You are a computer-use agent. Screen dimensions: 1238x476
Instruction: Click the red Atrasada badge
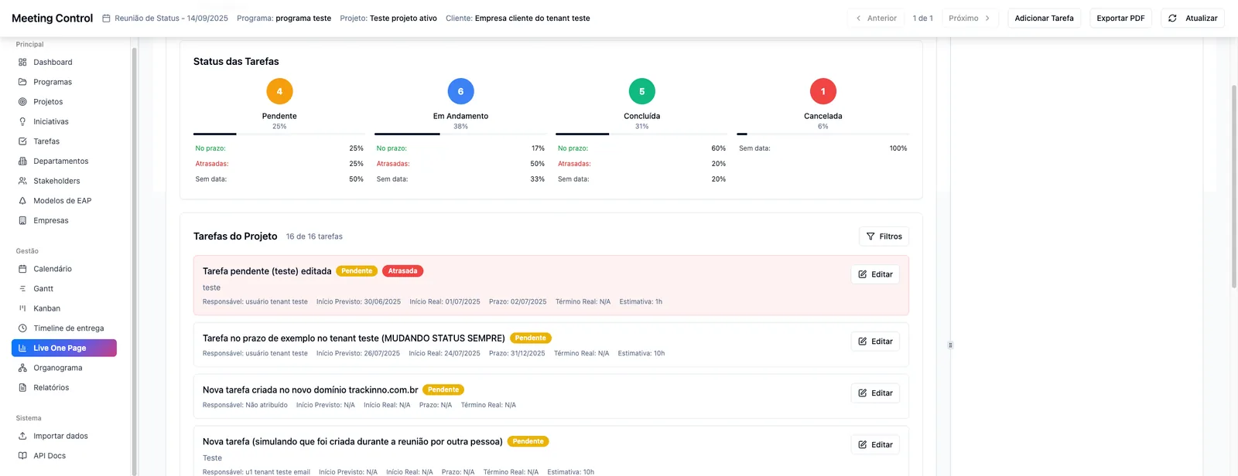click(x=402, y=271)
